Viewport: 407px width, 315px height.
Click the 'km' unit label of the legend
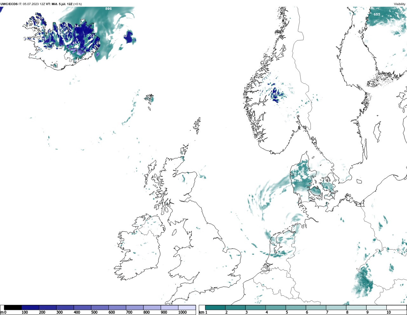point(201,312)
